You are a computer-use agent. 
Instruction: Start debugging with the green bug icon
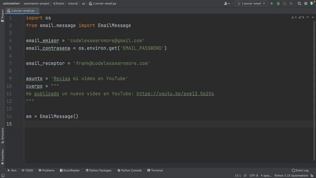[278, 3]
